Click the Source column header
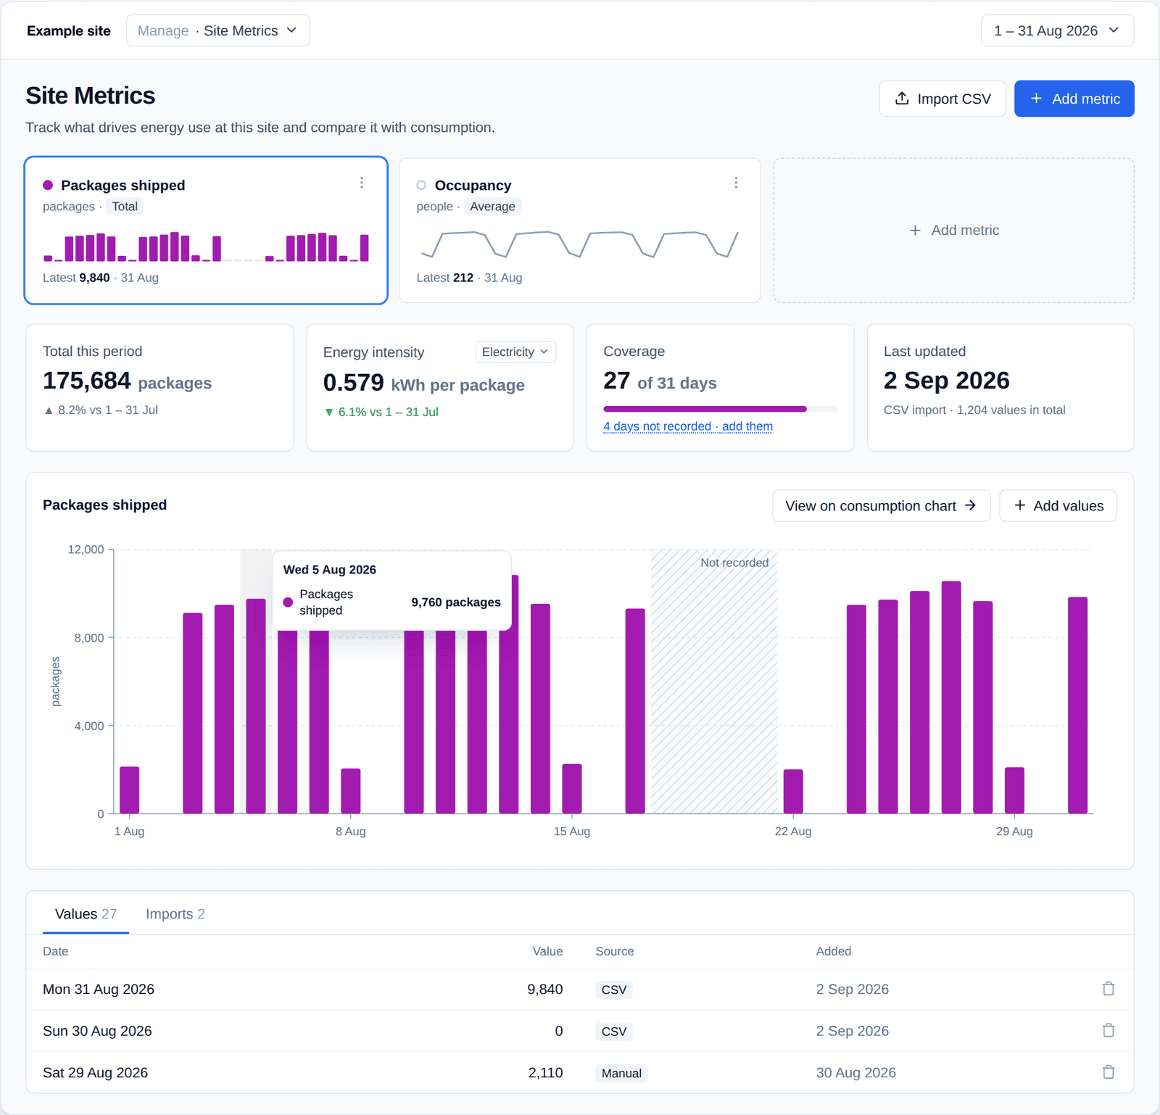Screen dimensions: 1160x1115 615,951
